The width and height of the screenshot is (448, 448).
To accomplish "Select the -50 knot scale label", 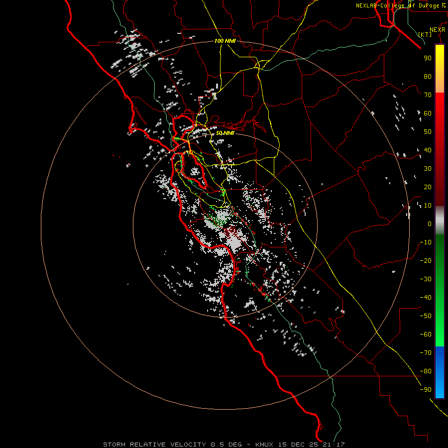I will (x=426, y=316).
